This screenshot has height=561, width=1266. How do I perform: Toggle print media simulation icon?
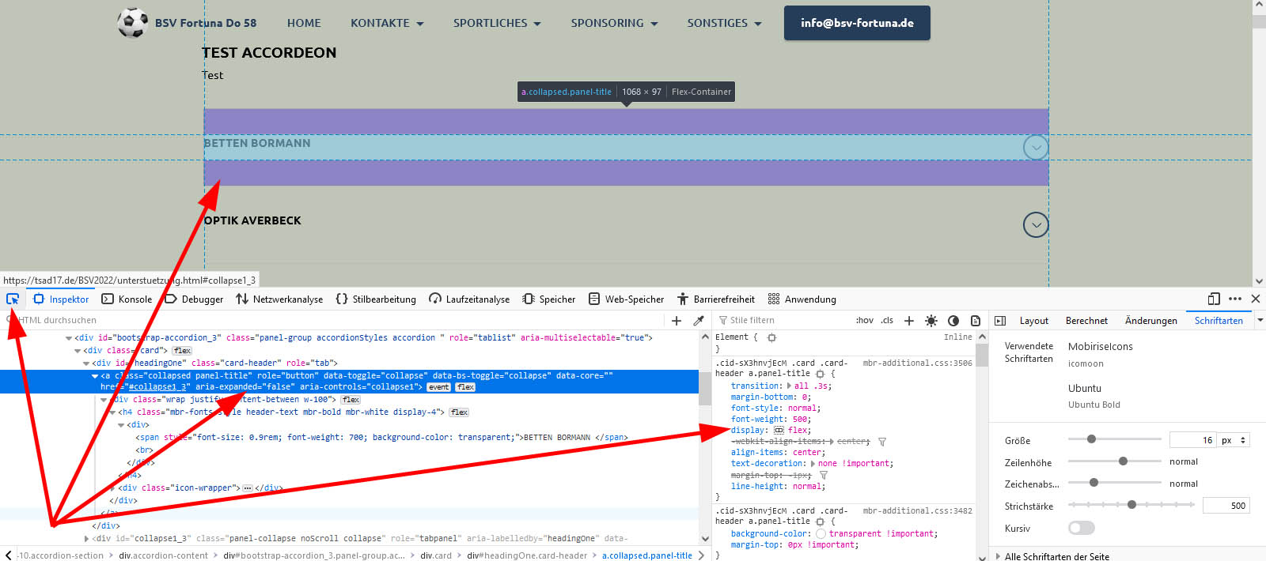[x=976, y=321]
